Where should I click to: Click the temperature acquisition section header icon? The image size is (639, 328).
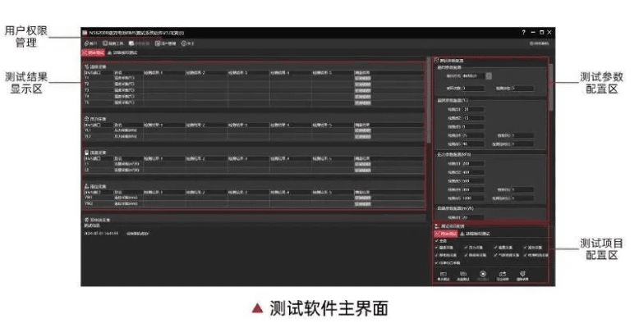[x=86, y=66]
